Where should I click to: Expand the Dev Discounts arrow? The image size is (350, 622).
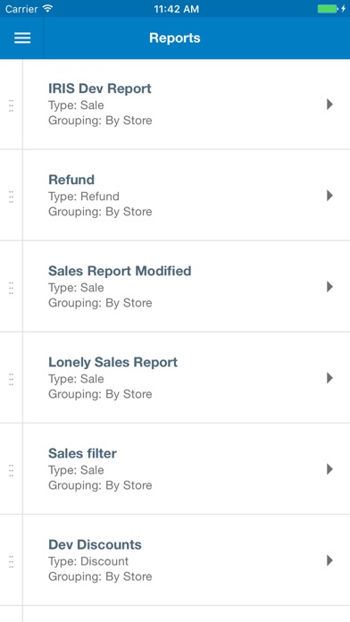coord(329,560)
